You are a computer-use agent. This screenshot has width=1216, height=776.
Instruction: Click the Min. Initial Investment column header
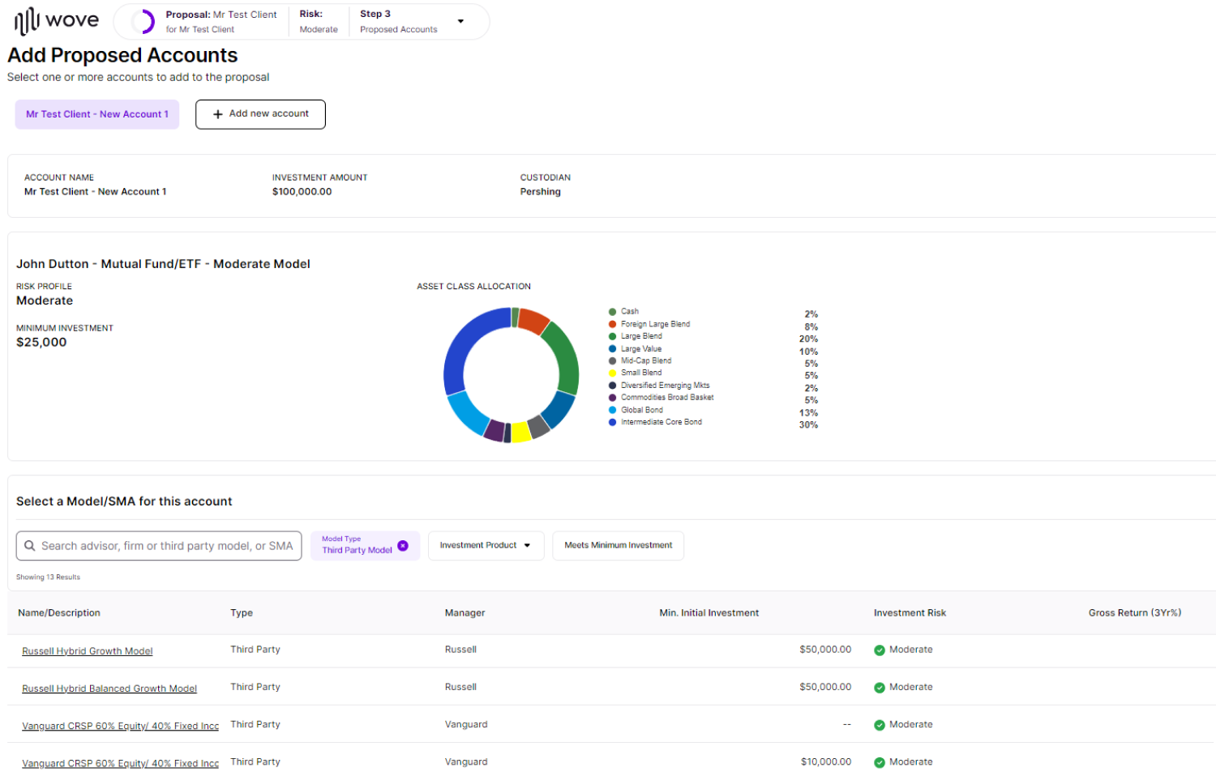(709, 613)
